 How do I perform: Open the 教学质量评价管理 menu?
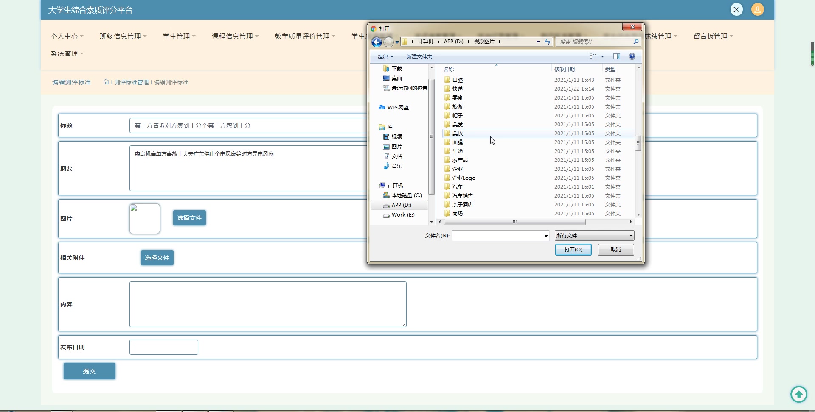305,36
